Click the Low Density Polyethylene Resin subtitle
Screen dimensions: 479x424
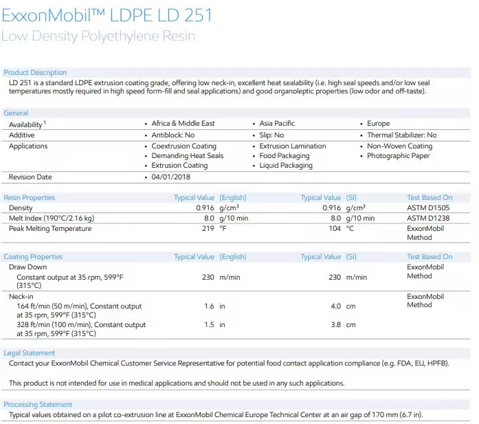click(98, 36)
